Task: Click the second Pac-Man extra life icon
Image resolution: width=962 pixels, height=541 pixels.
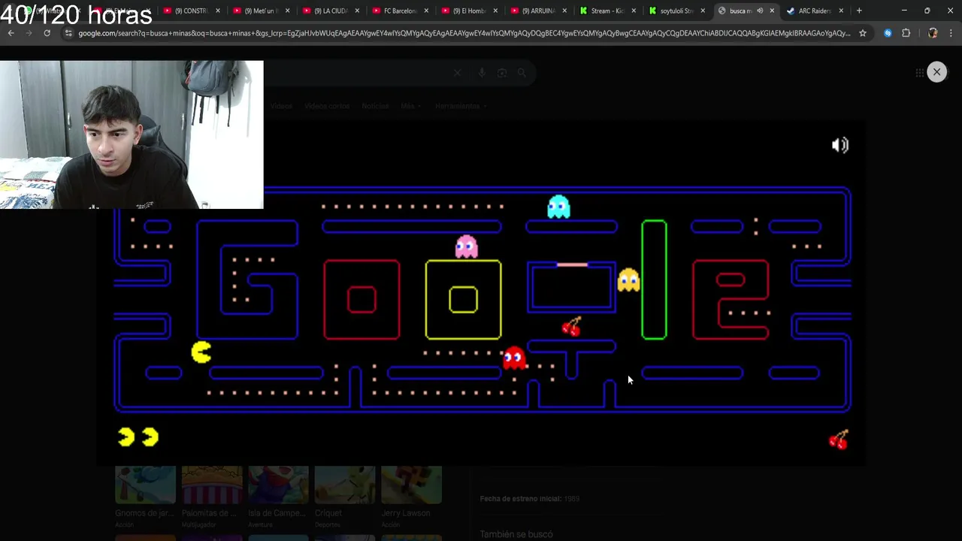Action: pos(150,437)
